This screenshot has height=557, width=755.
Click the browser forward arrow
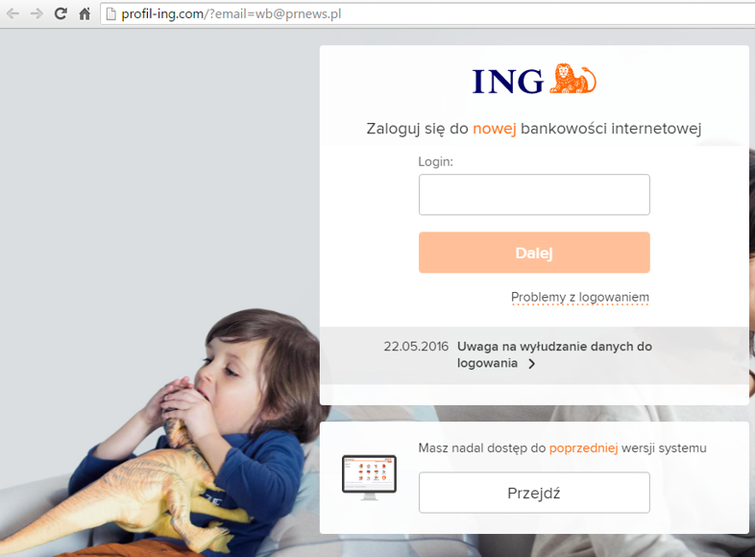point(37,13)
